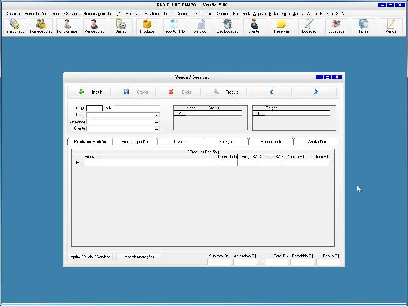This screenshot has width=408, height=306.
Task: Open the Produtos box icon
Action: (147, 24)
